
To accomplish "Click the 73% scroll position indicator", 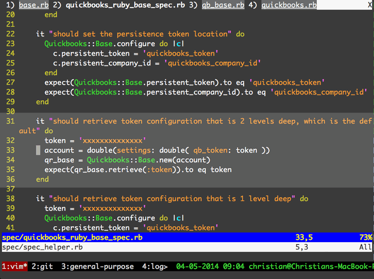I will tap(366, 237).
